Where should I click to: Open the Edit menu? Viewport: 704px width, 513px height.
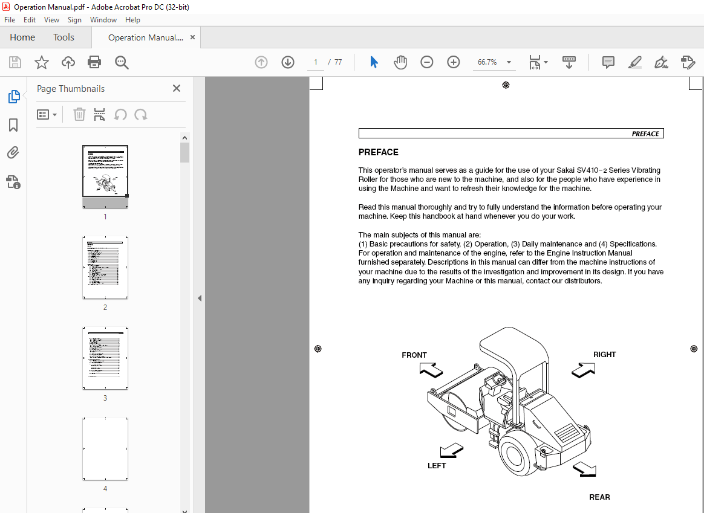(30, 20)
